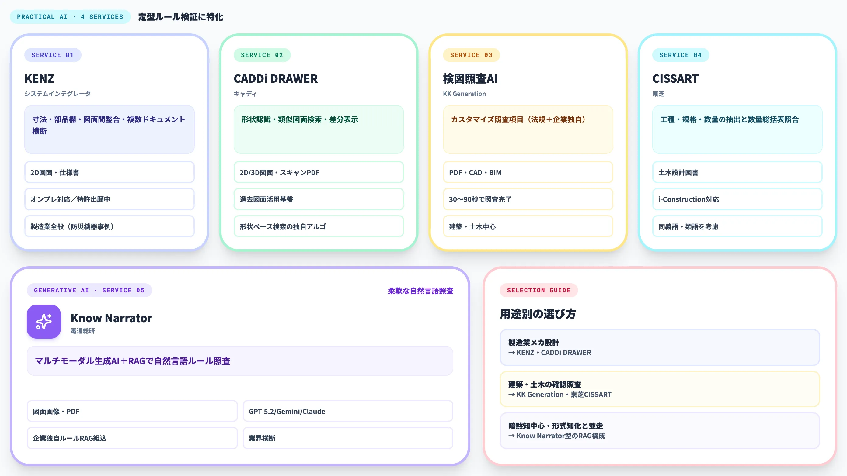This screenshot has width=847, height=476.
Task: Click the カスタマイズ照査項目 description box
Action: [528, 129]
